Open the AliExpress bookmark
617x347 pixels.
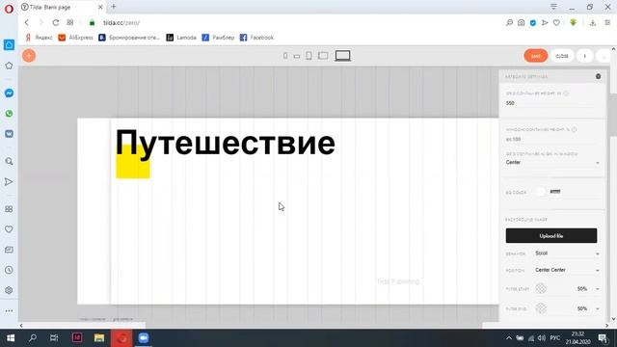(x=75, y=38)
